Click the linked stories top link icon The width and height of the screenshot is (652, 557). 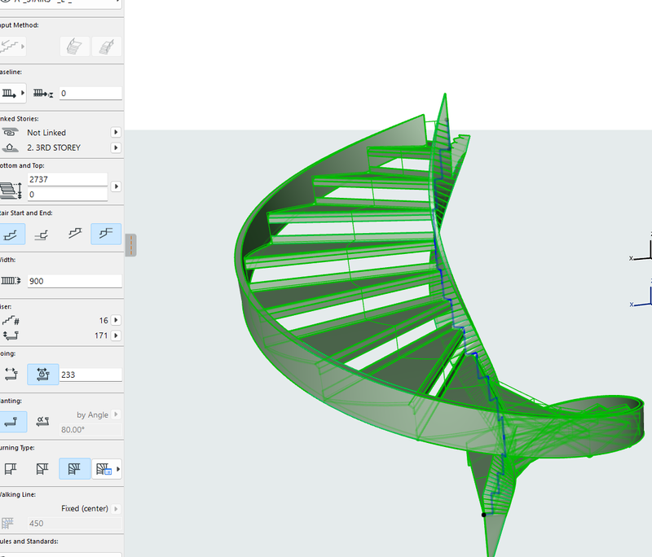pos(10,133)
